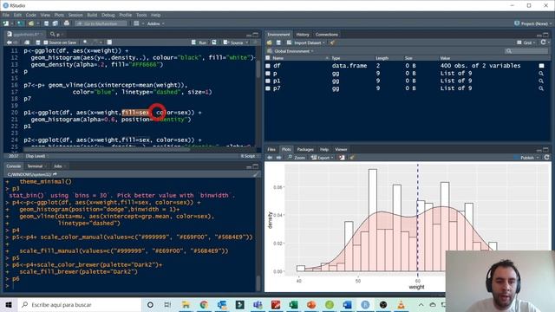Screen dimensions: 555x312
Task: Toggle the select-all checkbox beside Name header
Action: [268, 58]
